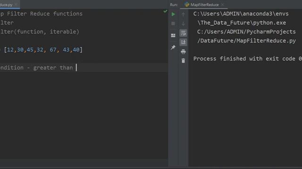Click the 'C:\Users\ADMIN\anaconda3\envs' console line

coord(241,14)
